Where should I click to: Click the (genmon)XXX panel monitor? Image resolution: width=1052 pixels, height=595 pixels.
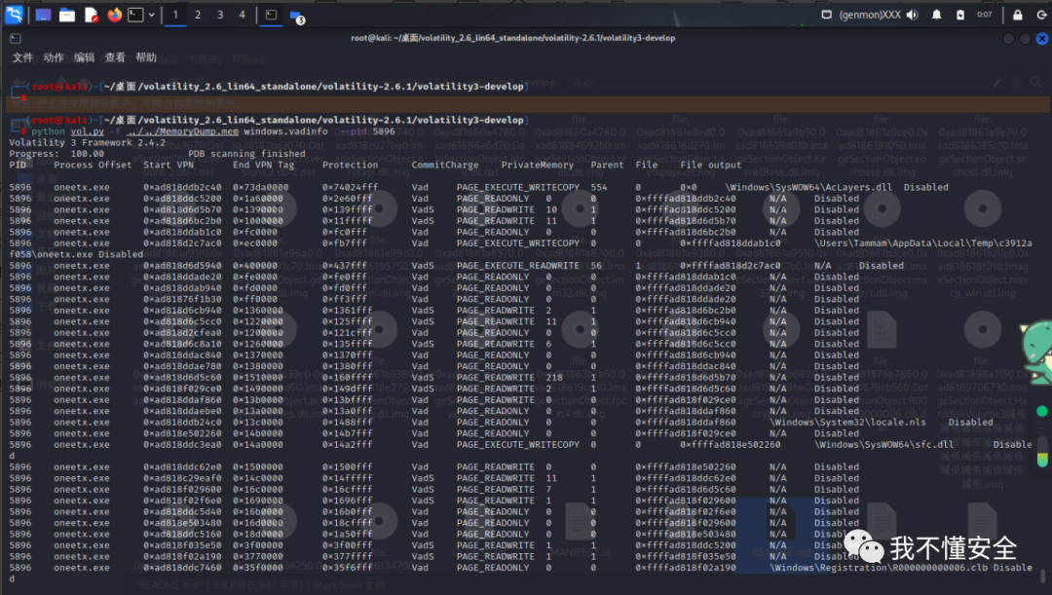[x=870, y=14]
